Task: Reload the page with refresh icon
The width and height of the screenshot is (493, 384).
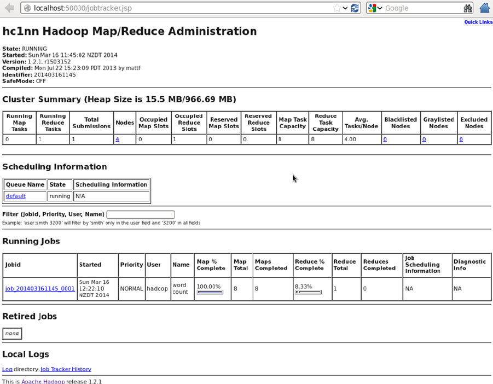Action: click(x=355, y=8)
